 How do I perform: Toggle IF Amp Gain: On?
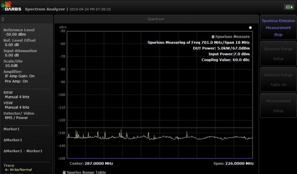click(20, 76)
